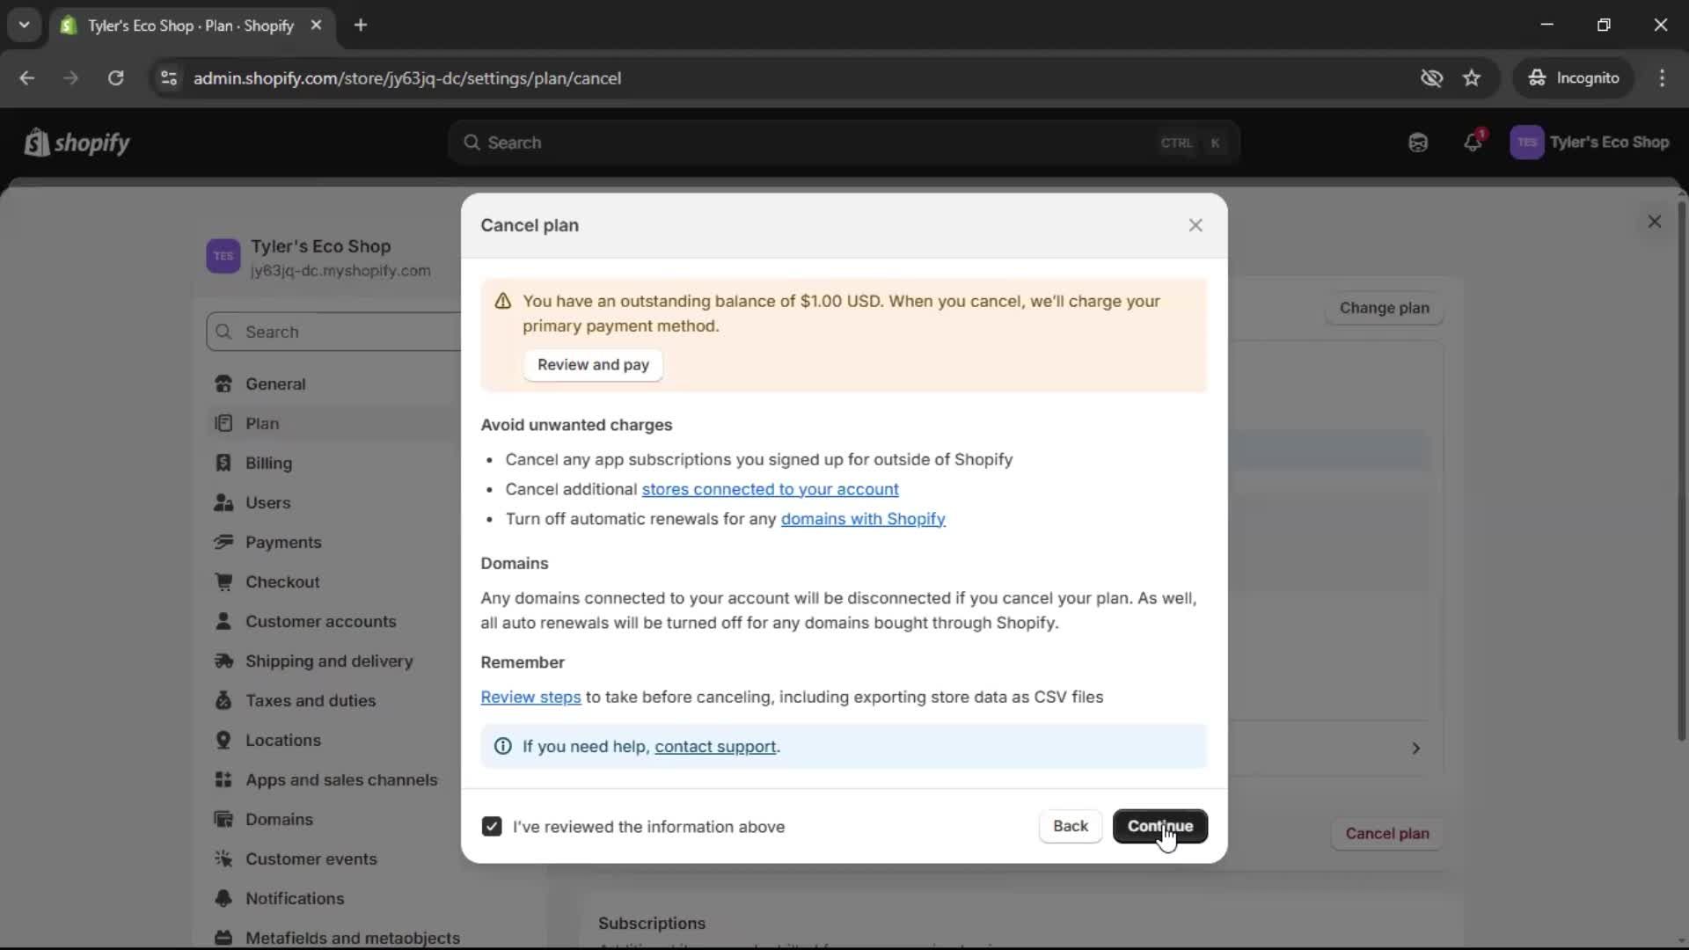Open the 'stores connected to your account' link

point(770,489)
